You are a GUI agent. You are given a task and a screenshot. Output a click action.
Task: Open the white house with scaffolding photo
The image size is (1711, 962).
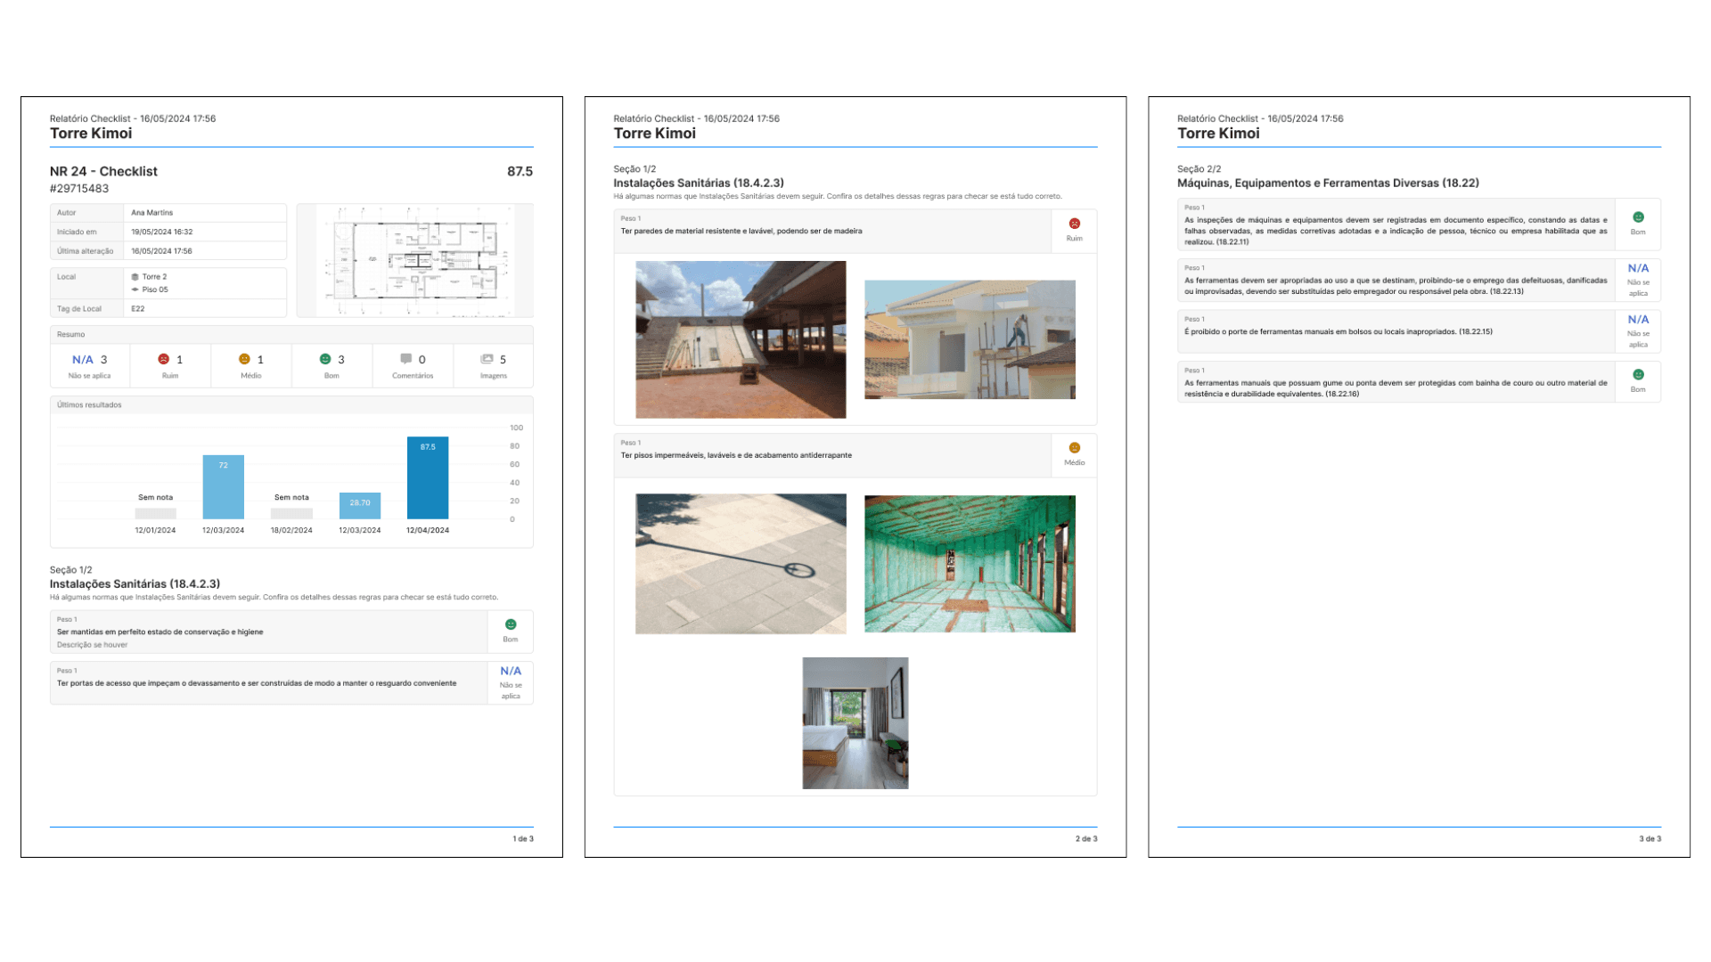[970, 339]
